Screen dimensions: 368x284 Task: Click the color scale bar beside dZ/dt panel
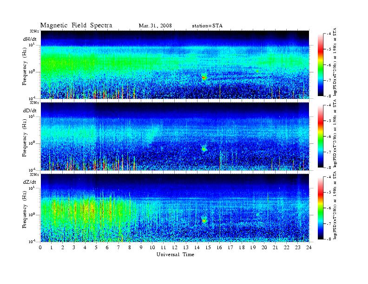pyautogui.click(x=321, y=208)
